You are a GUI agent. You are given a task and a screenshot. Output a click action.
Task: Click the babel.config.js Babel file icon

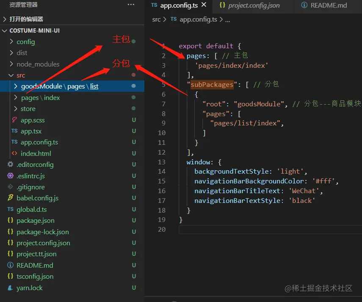(10, 198)
